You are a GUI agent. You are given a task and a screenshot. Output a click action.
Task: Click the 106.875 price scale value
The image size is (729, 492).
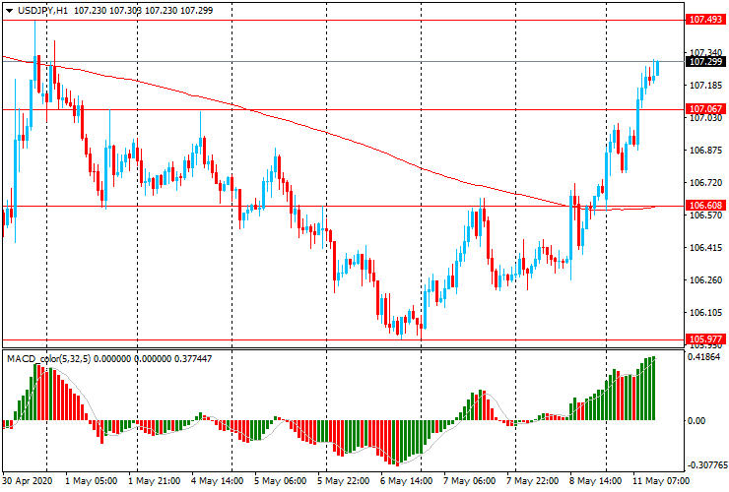pos(705,151)
